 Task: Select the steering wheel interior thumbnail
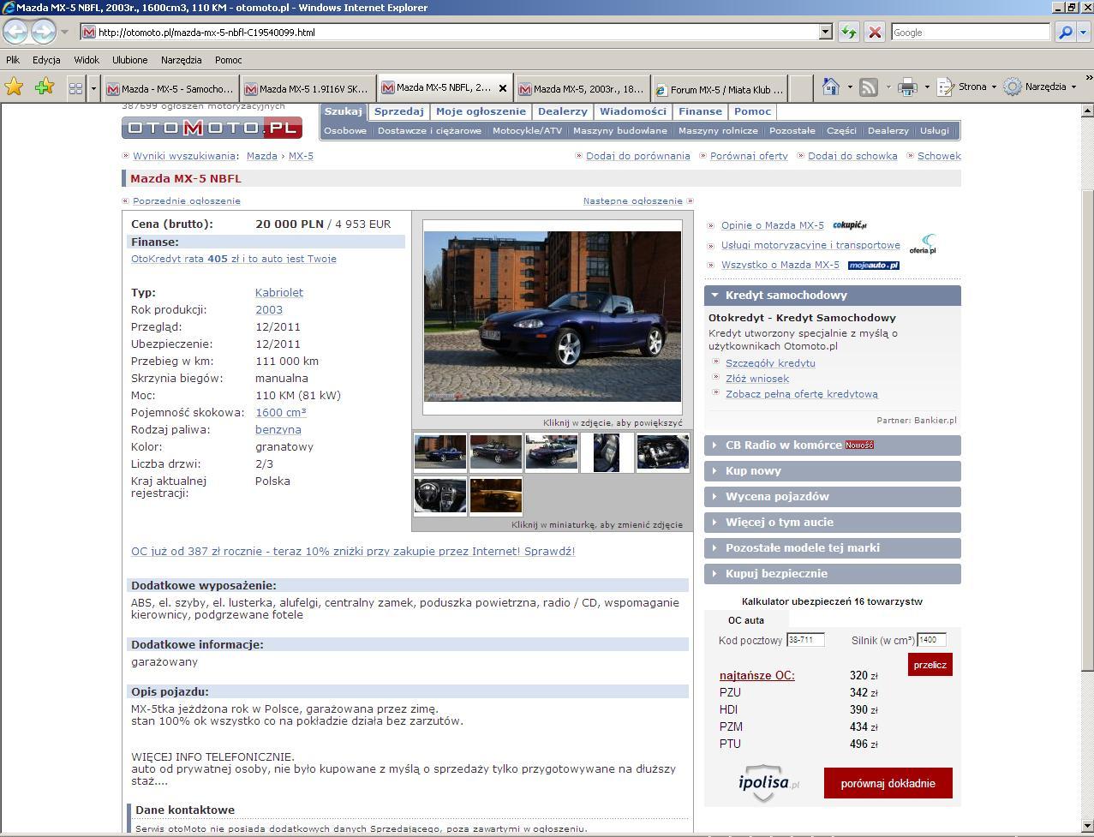(x=440, y=496)
